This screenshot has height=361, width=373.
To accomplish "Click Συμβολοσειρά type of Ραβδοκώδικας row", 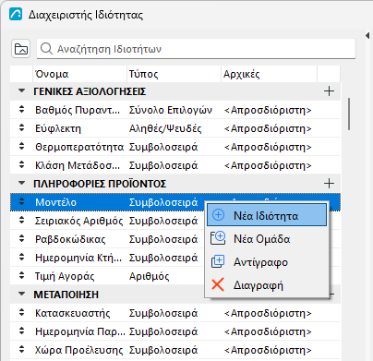I will click(163, 239).
